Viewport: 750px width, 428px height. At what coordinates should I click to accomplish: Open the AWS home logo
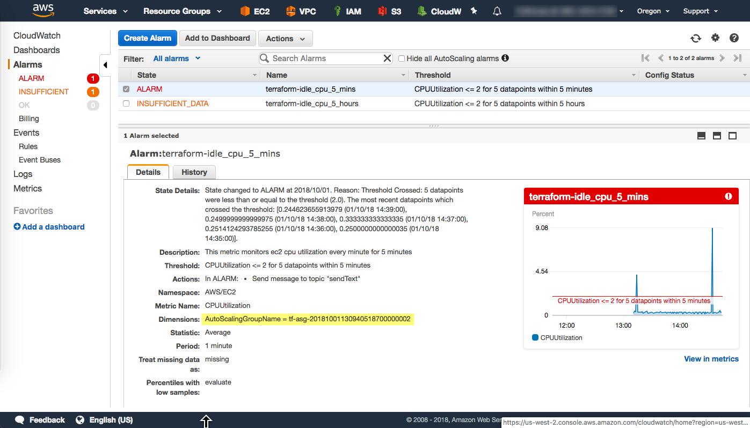[43, 10]
